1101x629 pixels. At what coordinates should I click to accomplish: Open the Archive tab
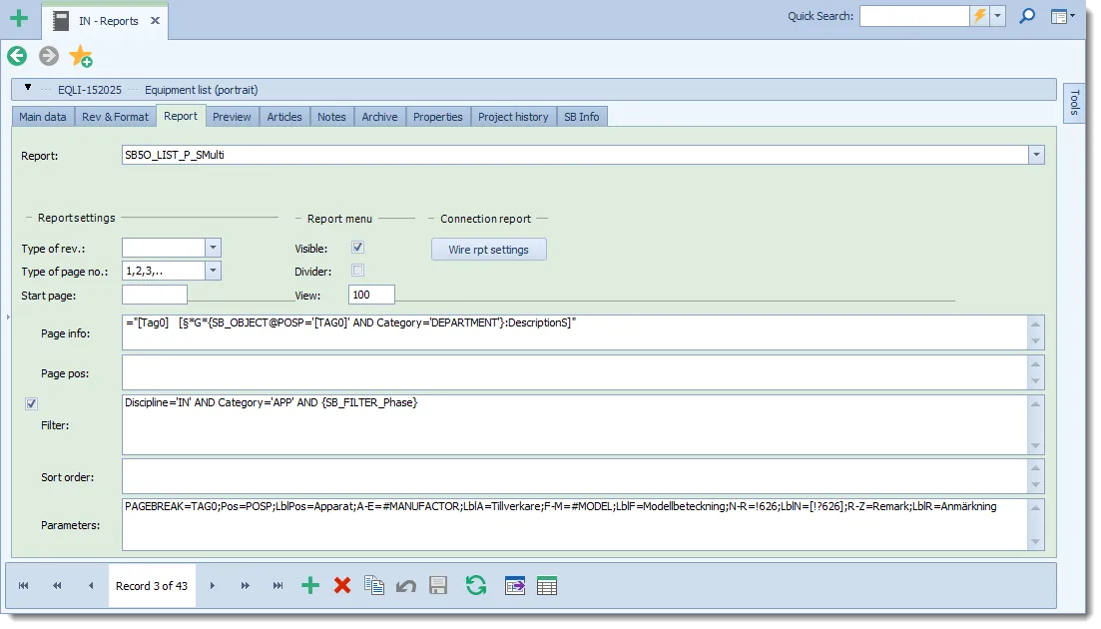pos(380,117)
